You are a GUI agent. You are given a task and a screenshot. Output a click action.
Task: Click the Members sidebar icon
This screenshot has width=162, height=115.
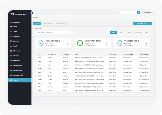tap(11, 51)
